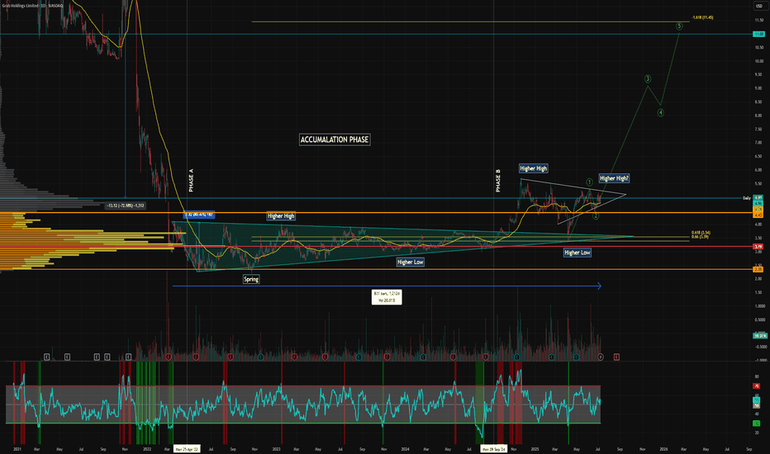Select the -1.618 (11.45) Fibonacci level label
The image size is (770, 454).
click(702, 17)
